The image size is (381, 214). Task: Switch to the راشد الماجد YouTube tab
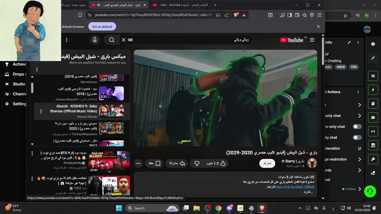click(x=180, y=5)
